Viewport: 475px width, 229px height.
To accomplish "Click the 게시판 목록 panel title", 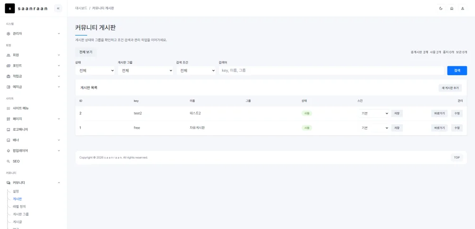I will coord(89,88).
